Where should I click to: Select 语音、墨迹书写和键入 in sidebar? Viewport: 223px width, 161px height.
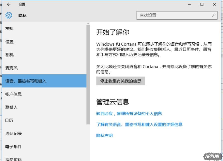click(x=26, y=81)
